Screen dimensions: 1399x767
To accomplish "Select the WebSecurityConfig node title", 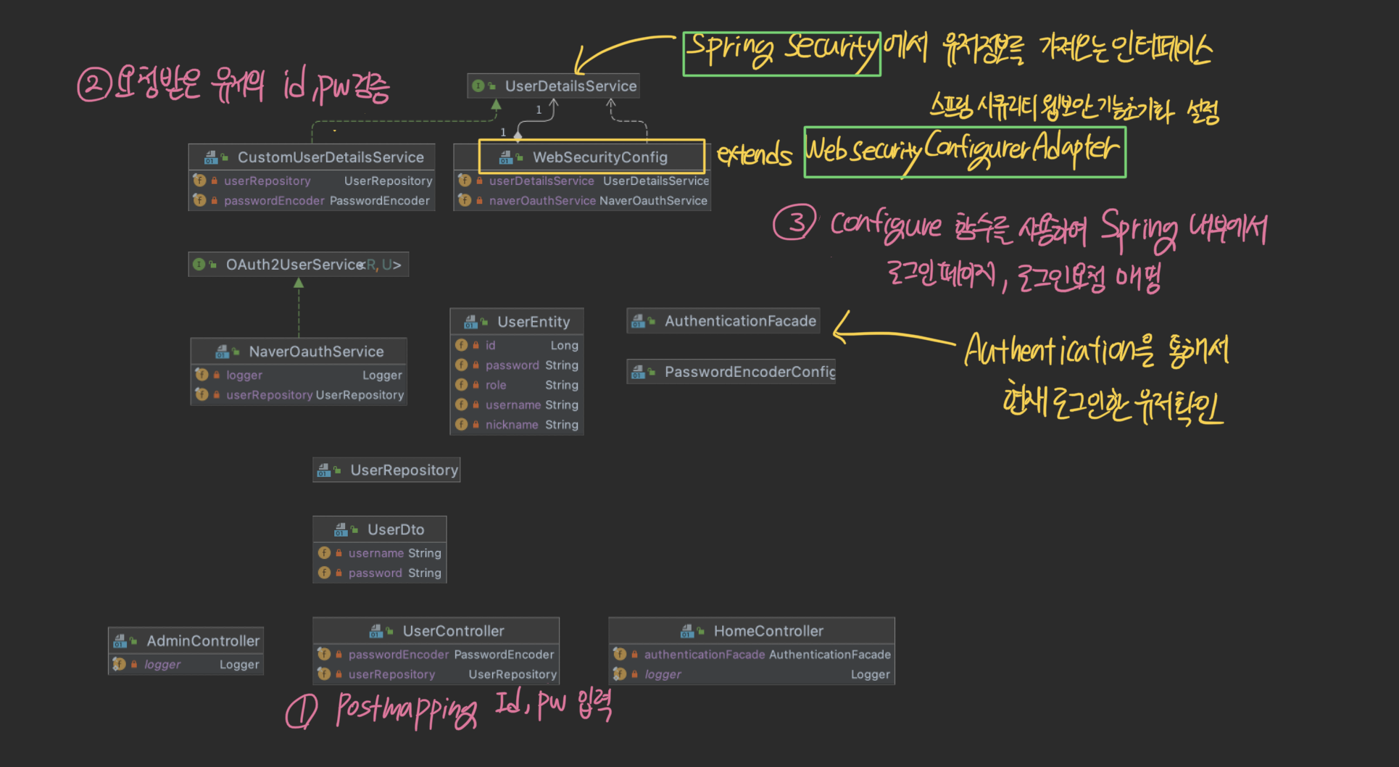I will (600, 157).
